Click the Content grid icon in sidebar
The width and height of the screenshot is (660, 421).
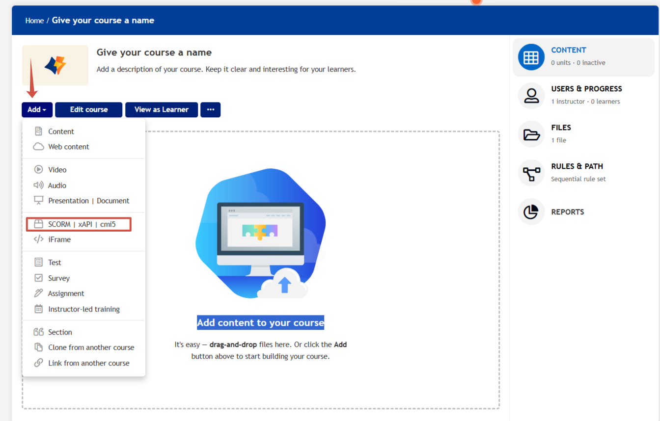click(531, 57)
